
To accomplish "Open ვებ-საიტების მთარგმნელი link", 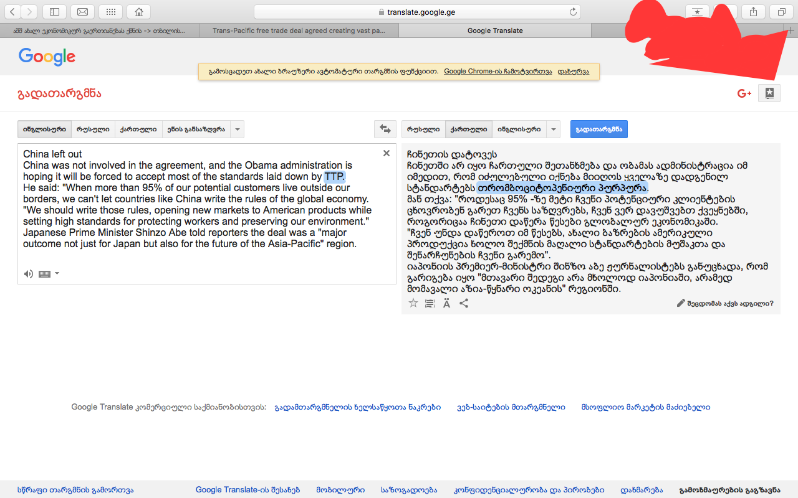I will point(511,407).
